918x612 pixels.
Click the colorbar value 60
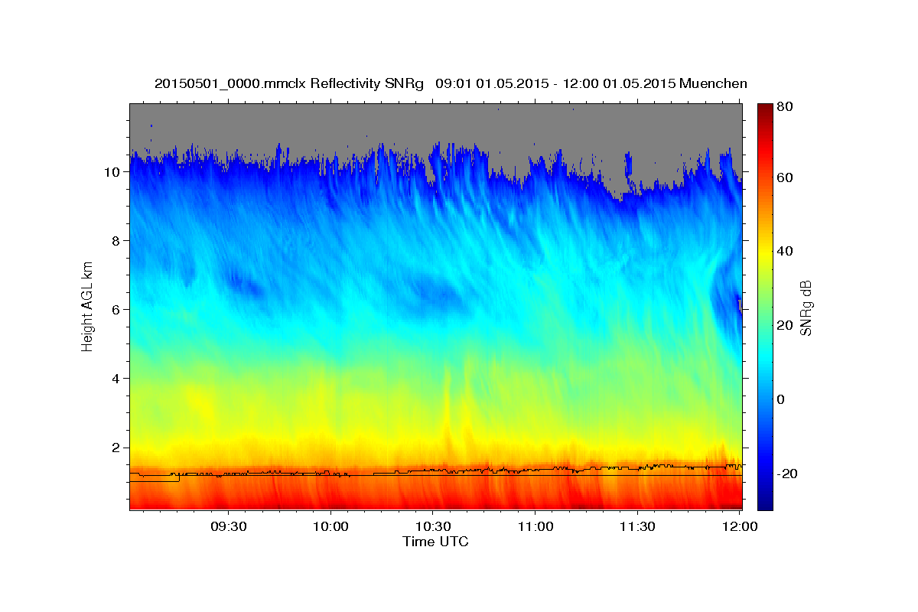point(784,177)
